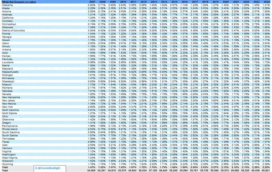Image resolution: width=272 pixels, height=172 pixels.
Task: Click the Iowa row label
Action: point(5,53)
